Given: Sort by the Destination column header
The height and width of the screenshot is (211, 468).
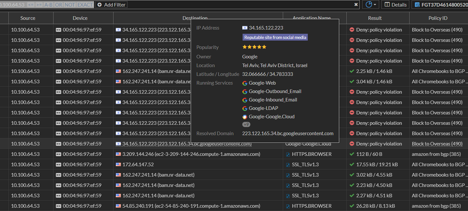Looking at the screenshot, I should point(195,18).
